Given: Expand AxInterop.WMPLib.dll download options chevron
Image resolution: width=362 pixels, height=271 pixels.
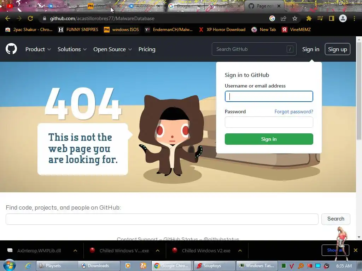Looking at the screenshot, I should [x=75, y=251].
